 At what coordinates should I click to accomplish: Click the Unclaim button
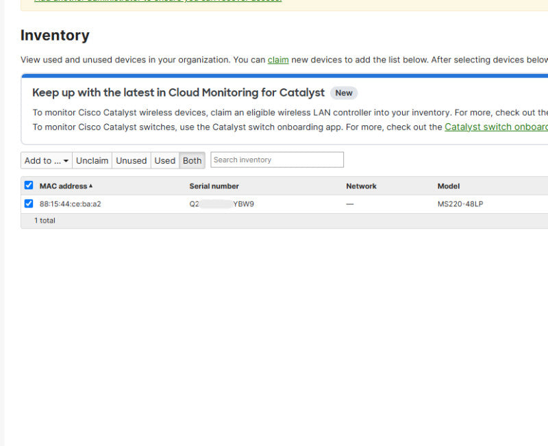[x=92, y=160]
